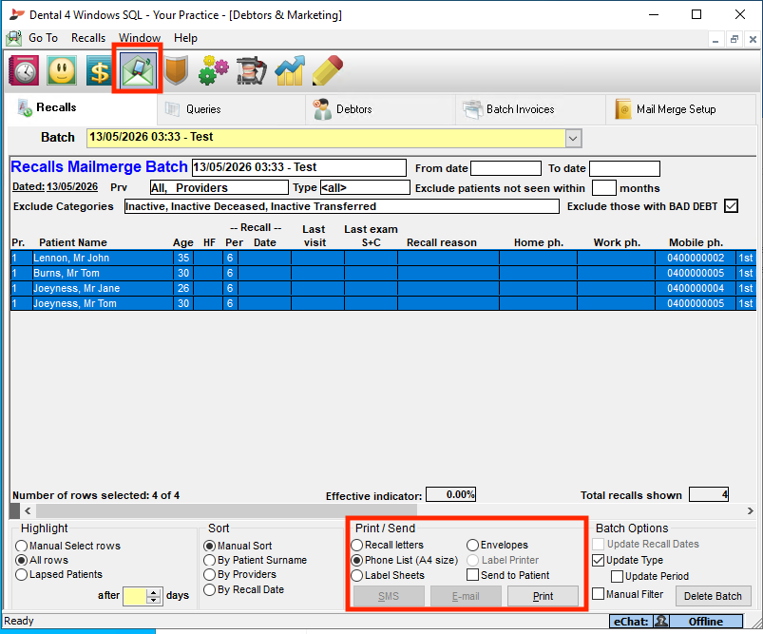
Task: Open the Help menu
Action: tap(185, 38)
